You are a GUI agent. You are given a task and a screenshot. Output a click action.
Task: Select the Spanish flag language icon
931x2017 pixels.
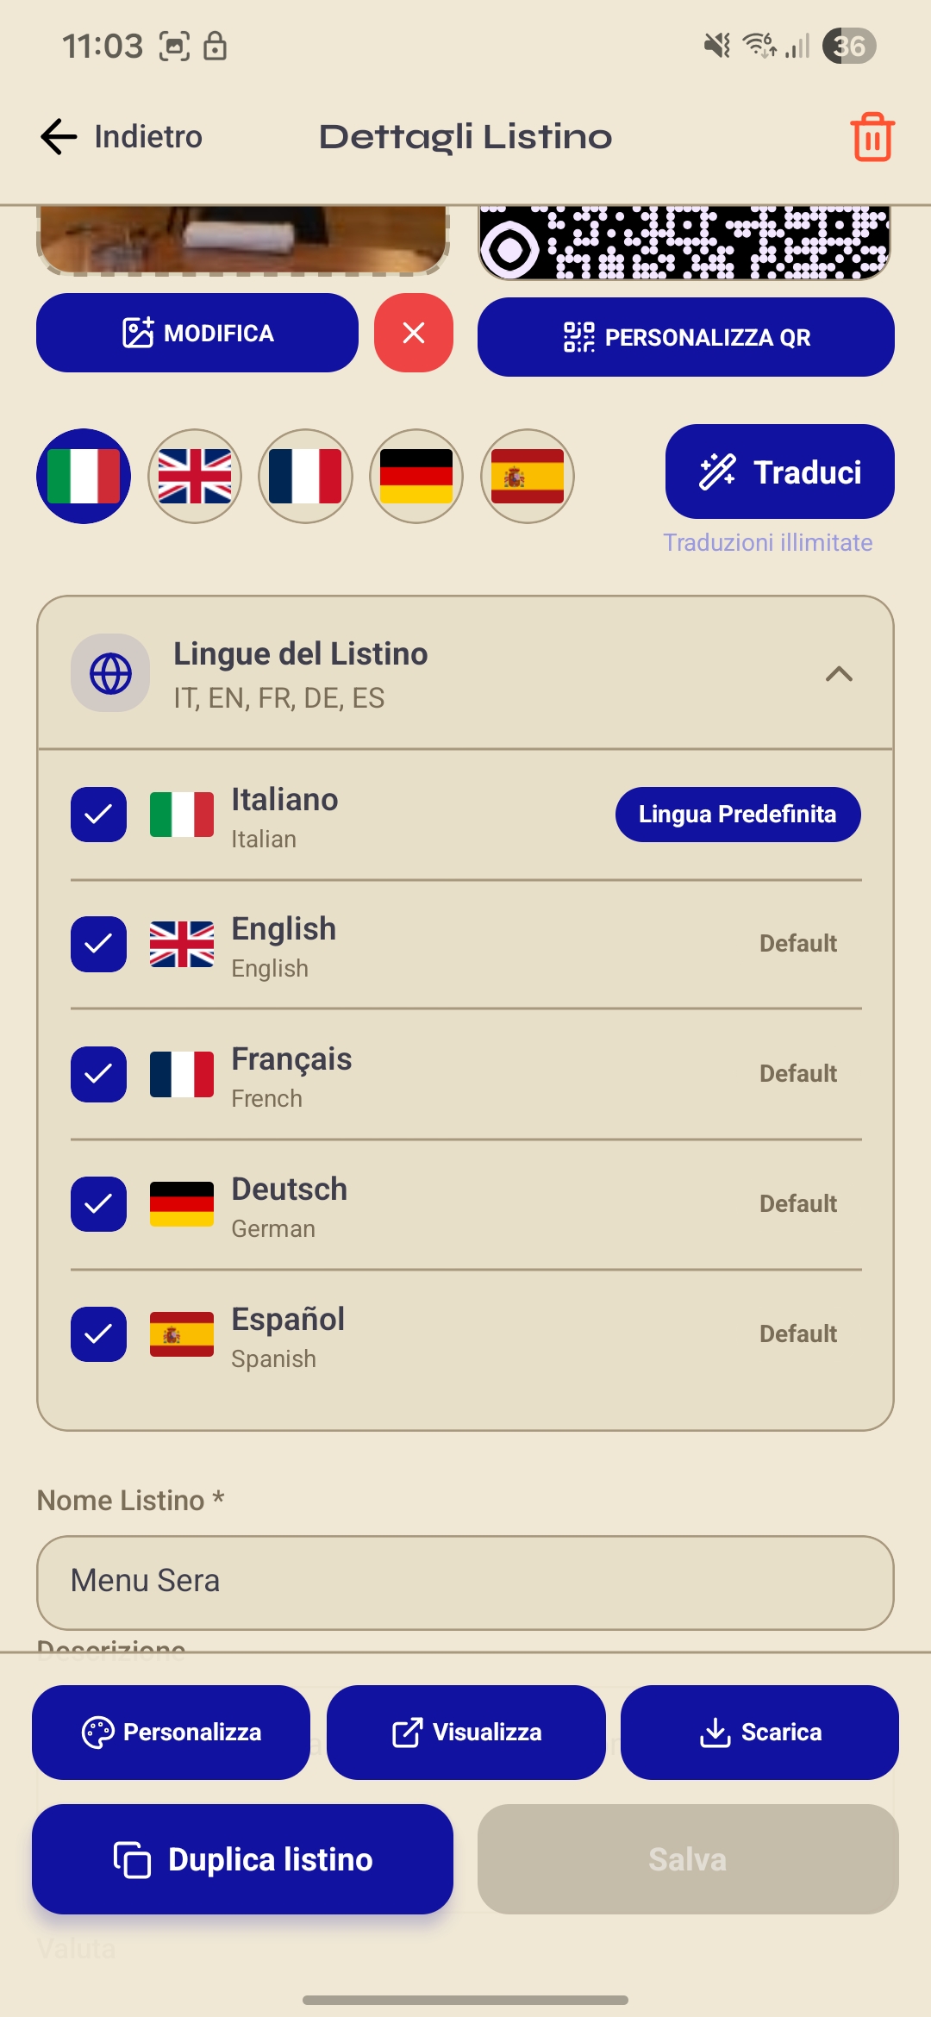click(527, 476)
